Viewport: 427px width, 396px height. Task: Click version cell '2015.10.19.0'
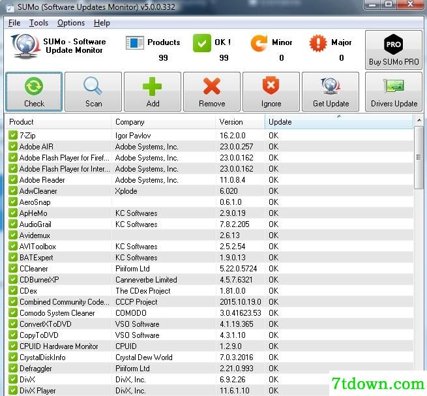(x=241, y=301)
